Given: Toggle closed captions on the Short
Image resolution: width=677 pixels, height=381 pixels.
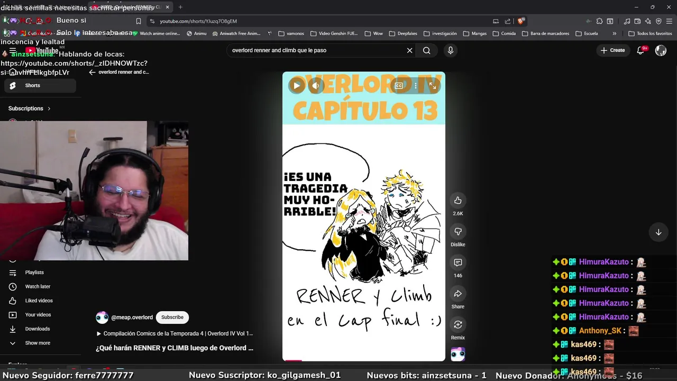Looking at the screenshot, I should [x=399, y=86].
